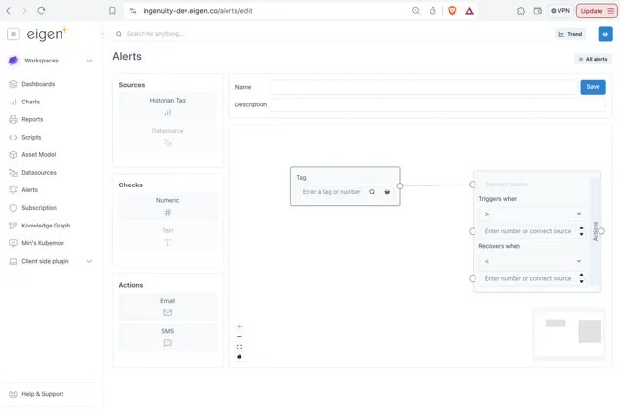
Task: Toggle canvas interactivity lock
Action: [239, 356]
